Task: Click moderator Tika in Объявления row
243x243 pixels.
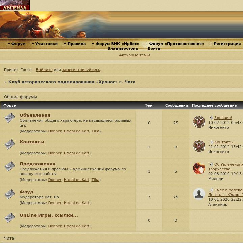Action: [x=95, y=131]
